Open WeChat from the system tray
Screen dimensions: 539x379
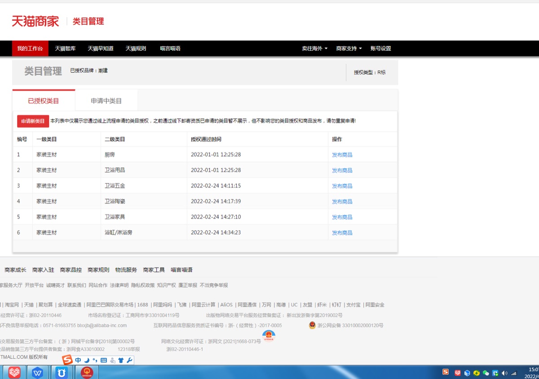point(486,373)
